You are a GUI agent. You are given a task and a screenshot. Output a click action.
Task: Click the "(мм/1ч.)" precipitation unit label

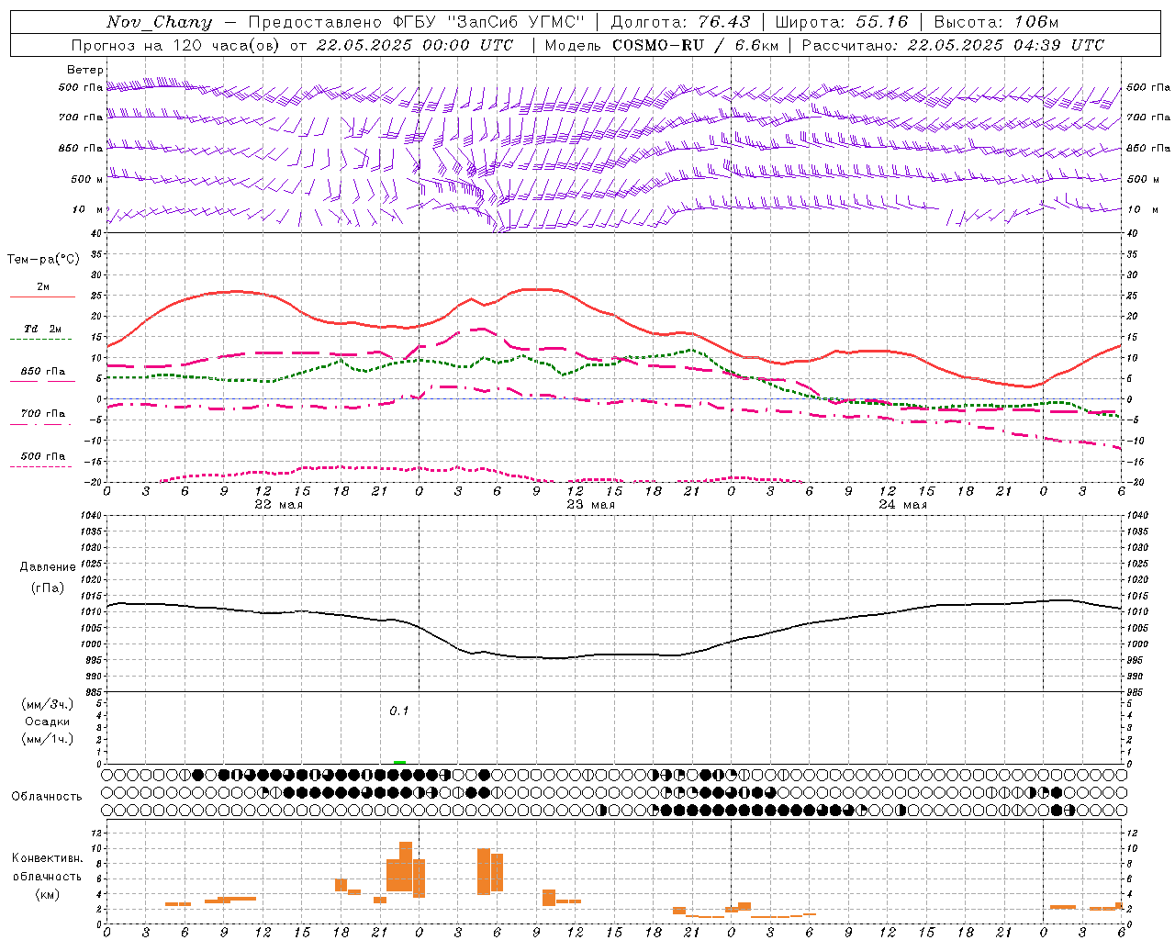click(47, 739)
